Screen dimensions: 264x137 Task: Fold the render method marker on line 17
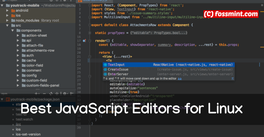[90, 41]
